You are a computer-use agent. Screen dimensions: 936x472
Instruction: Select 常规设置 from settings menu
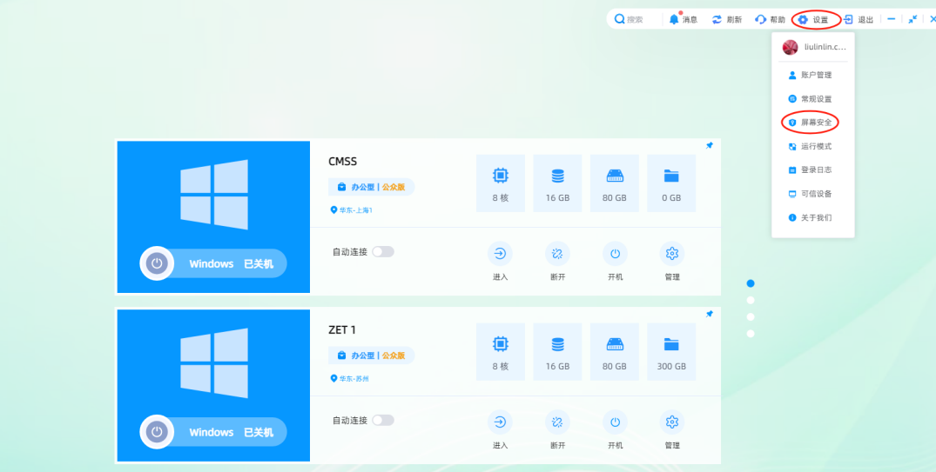(810, 99)
